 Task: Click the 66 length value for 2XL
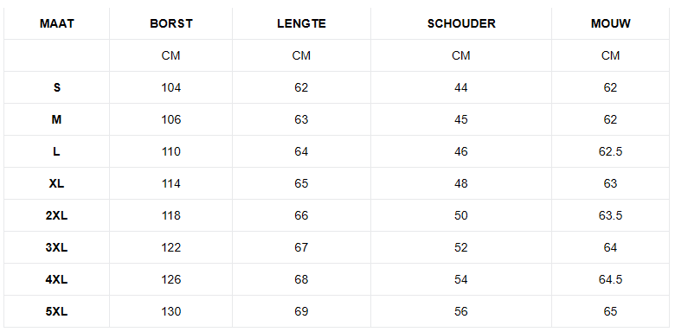[x=301, y=215]
